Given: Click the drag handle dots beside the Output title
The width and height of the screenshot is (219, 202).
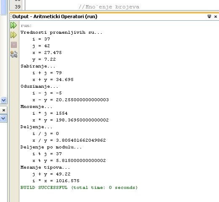Looking at the screenshot, I should tap(11, 16).
